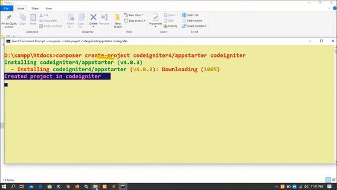Launch Edge browser from taskbar

(40, 186)
